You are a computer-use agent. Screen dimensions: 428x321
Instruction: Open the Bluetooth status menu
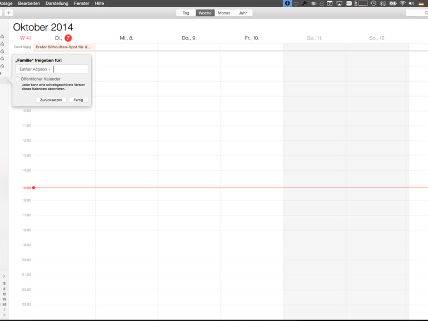tap(382, 3)
